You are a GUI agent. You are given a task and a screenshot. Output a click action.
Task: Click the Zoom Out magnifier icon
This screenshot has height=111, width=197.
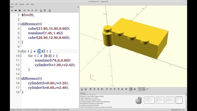(x=98, y=89)
